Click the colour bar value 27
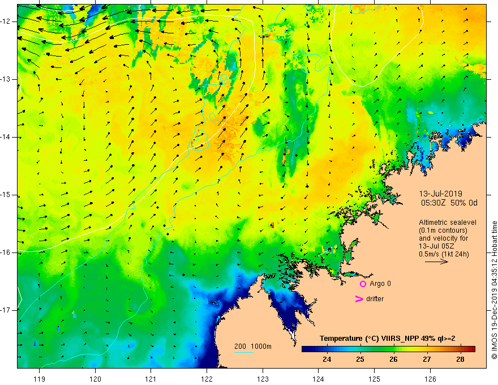The height and width of the screenshot is (385, 498). click(x=427, y=360)
